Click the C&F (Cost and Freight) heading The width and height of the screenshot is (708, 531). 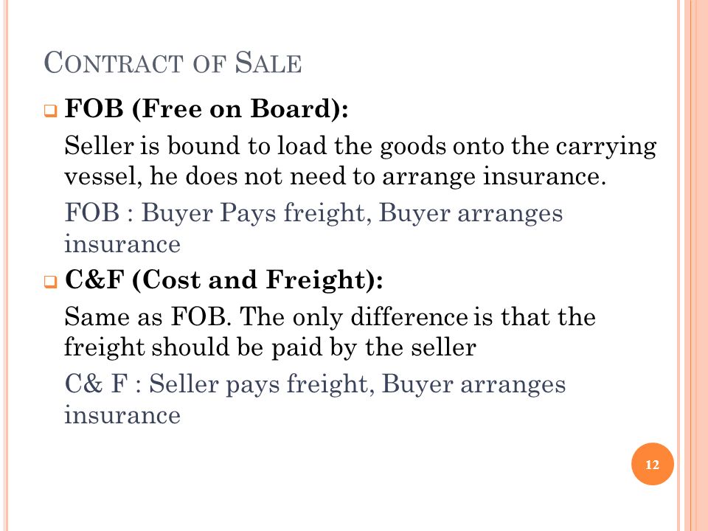click(x=224, y=280)
